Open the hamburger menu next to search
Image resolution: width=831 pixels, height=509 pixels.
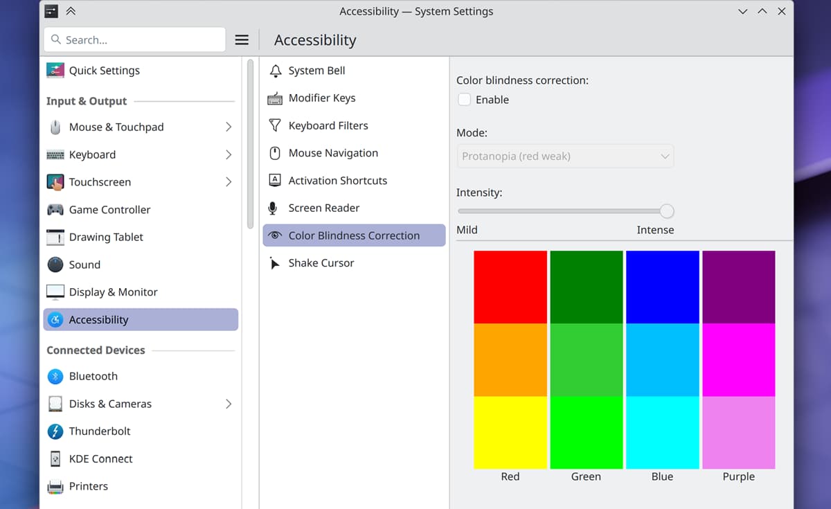(242, 40)
